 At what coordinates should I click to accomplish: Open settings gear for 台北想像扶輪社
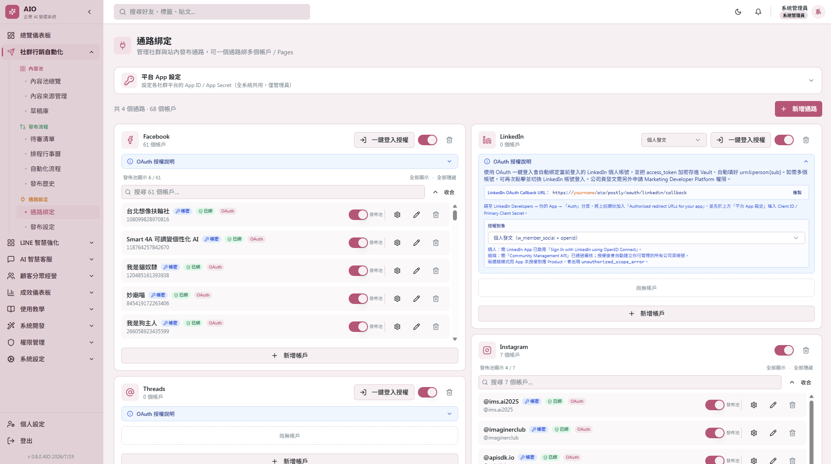point(397,215)
